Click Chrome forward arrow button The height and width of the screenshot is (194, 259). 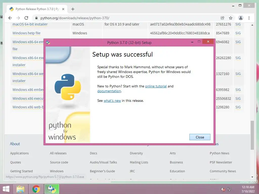(18, 18)
